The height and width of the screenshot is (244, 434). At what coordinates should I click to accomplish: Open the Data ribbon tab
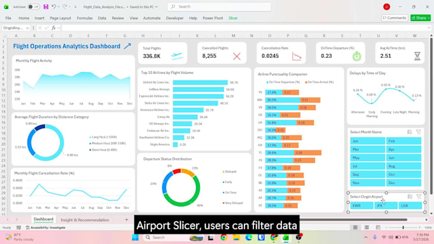(x=102, y=18)
